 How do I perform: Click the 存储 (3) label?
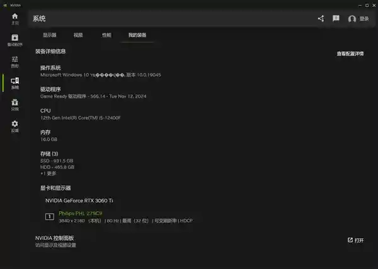[x=49, y=154]
